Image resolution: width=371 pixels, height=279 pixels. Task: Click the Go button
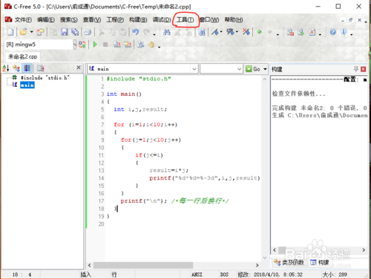(x=253, y=69)
